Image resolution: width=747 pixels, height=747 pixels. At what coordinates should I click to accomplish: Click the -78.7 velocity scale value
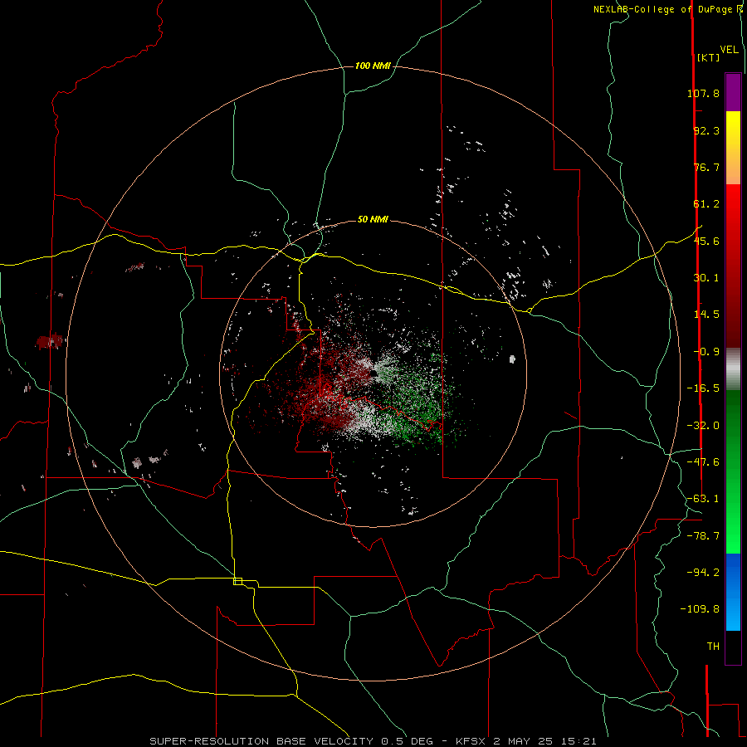tap(703, 536)
